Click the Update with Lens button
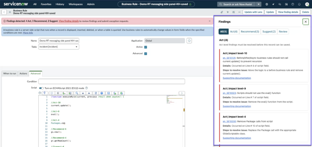Screen dimensions: 312x147 pyautogui.click(x=253, y=12)
